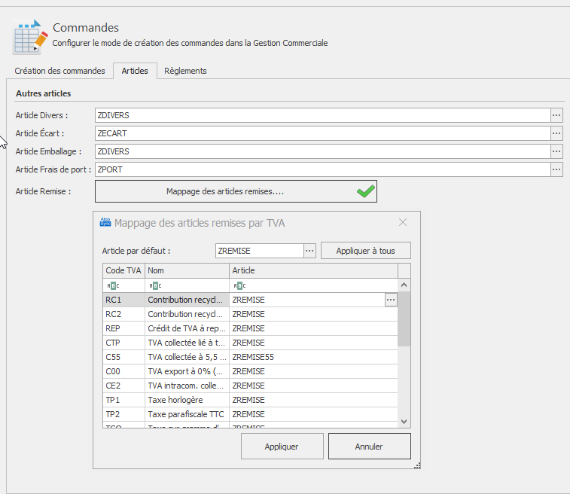
Task: Focus the Article Frais de port ZPORT field
Action: click(x=322, y=169)
